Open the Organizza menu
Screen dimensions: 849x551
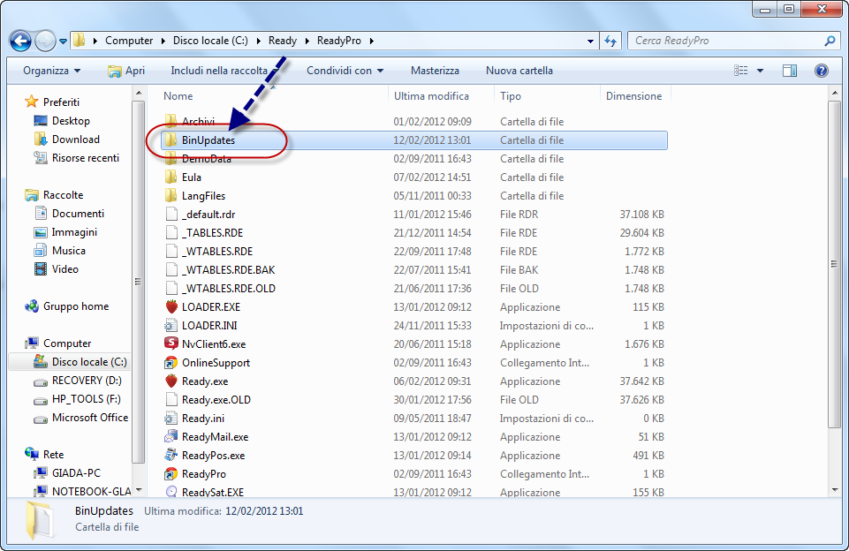pos(52,71)
